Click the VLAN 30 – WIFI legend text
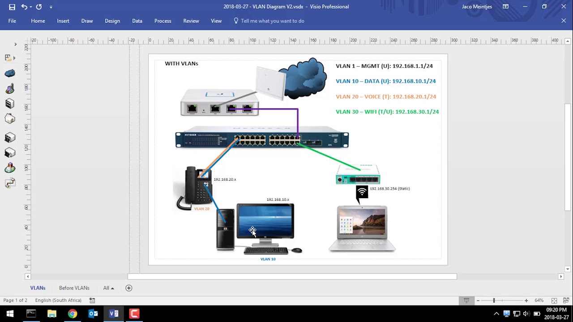 pyautogui.click(x=387, y=111)
